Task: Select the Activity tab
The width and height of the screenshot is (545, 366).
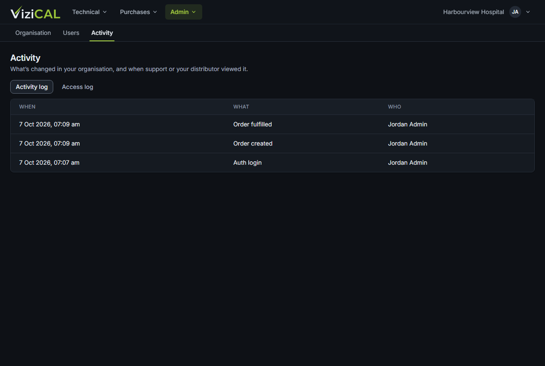Action: click(102, 33)
